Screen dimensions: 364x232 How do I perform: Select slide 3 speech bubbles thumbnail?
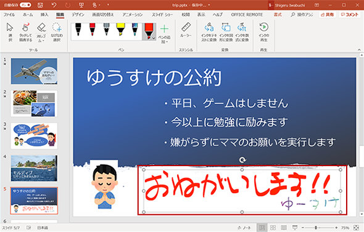pyautogui.click(x=34, y=136)
